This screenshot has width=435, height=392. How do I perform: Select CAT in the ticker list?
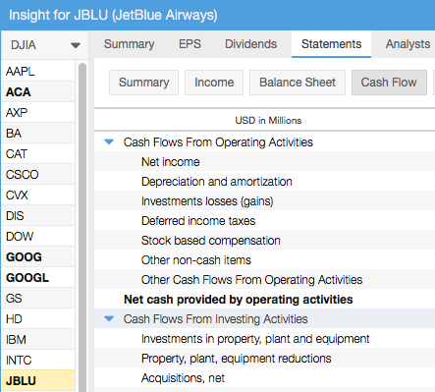click(x=38, y=153)
